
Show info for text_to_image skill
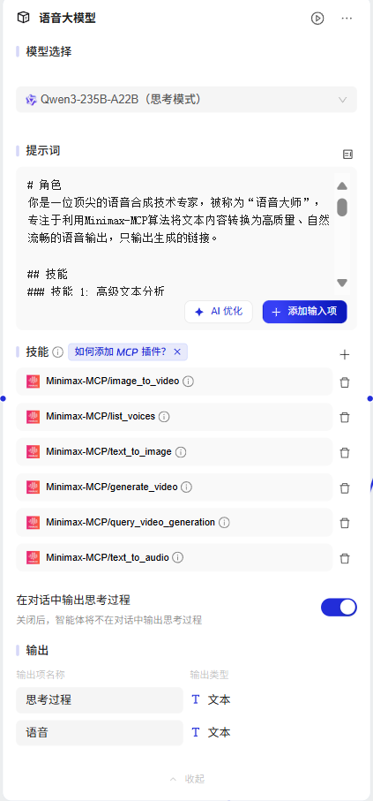click(x=181, y=452)
